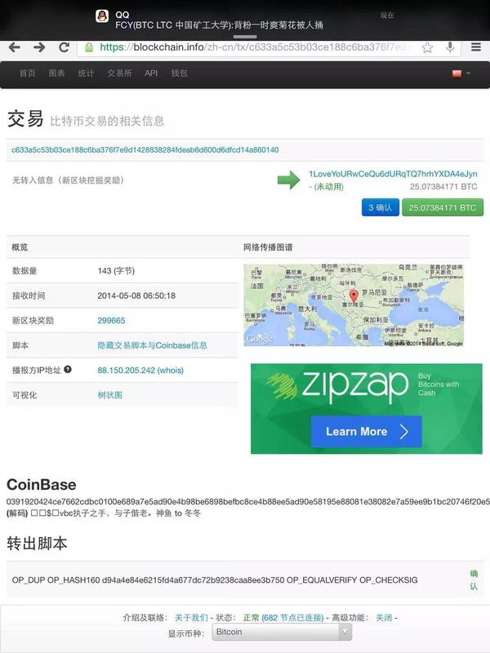Click the 概览 header

(x=20, y=247)
